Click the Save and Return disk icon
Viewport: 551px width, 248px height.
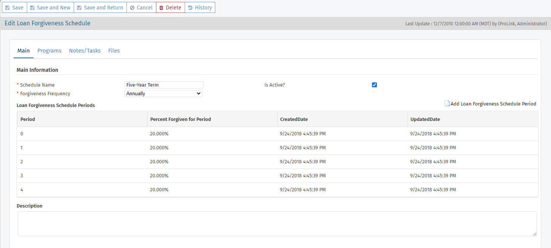click(79, 8)
